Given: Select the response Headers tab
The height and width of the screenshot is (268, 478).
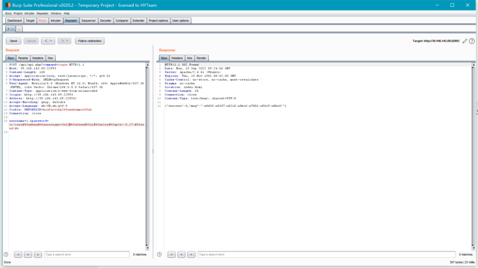Looking at the screenshot, I should point(177,58).
